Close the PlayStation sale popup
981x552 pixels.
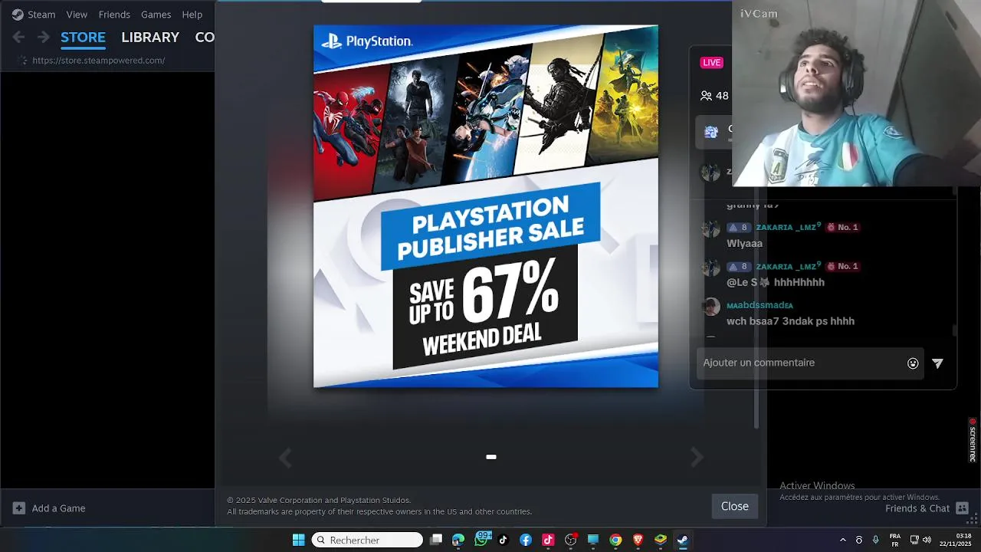pos(734,506)
